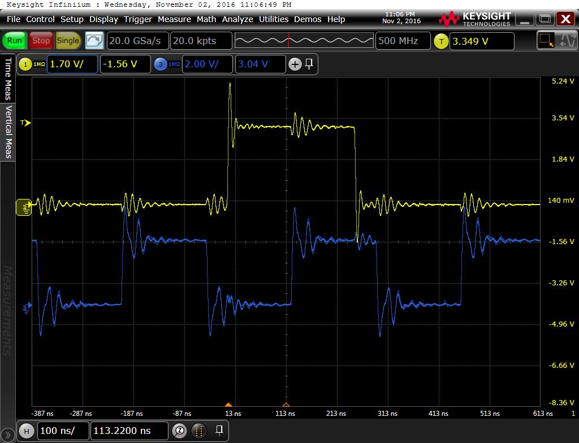Screen dimensions: 579x443
Task: Click channel 1 yellow ground marker
Action: (24, 207)
